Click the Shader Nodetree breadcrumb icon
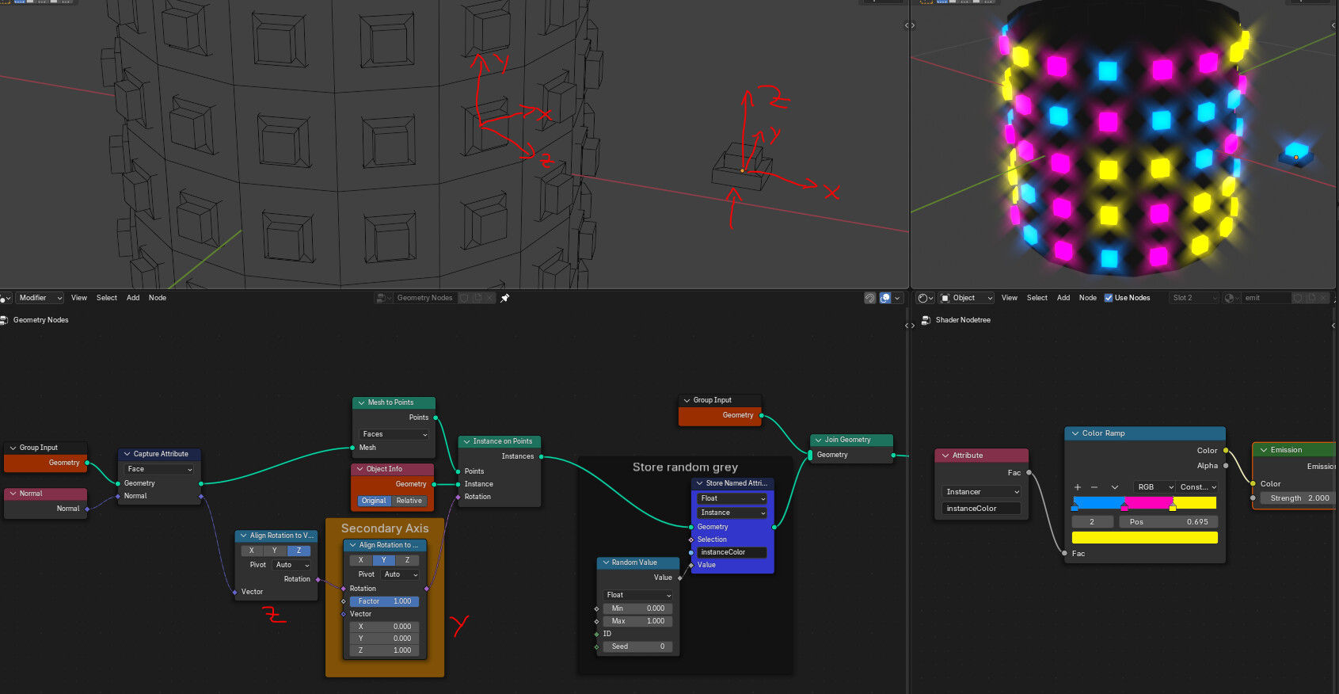Screen dimensions: 1339x694 926,320
